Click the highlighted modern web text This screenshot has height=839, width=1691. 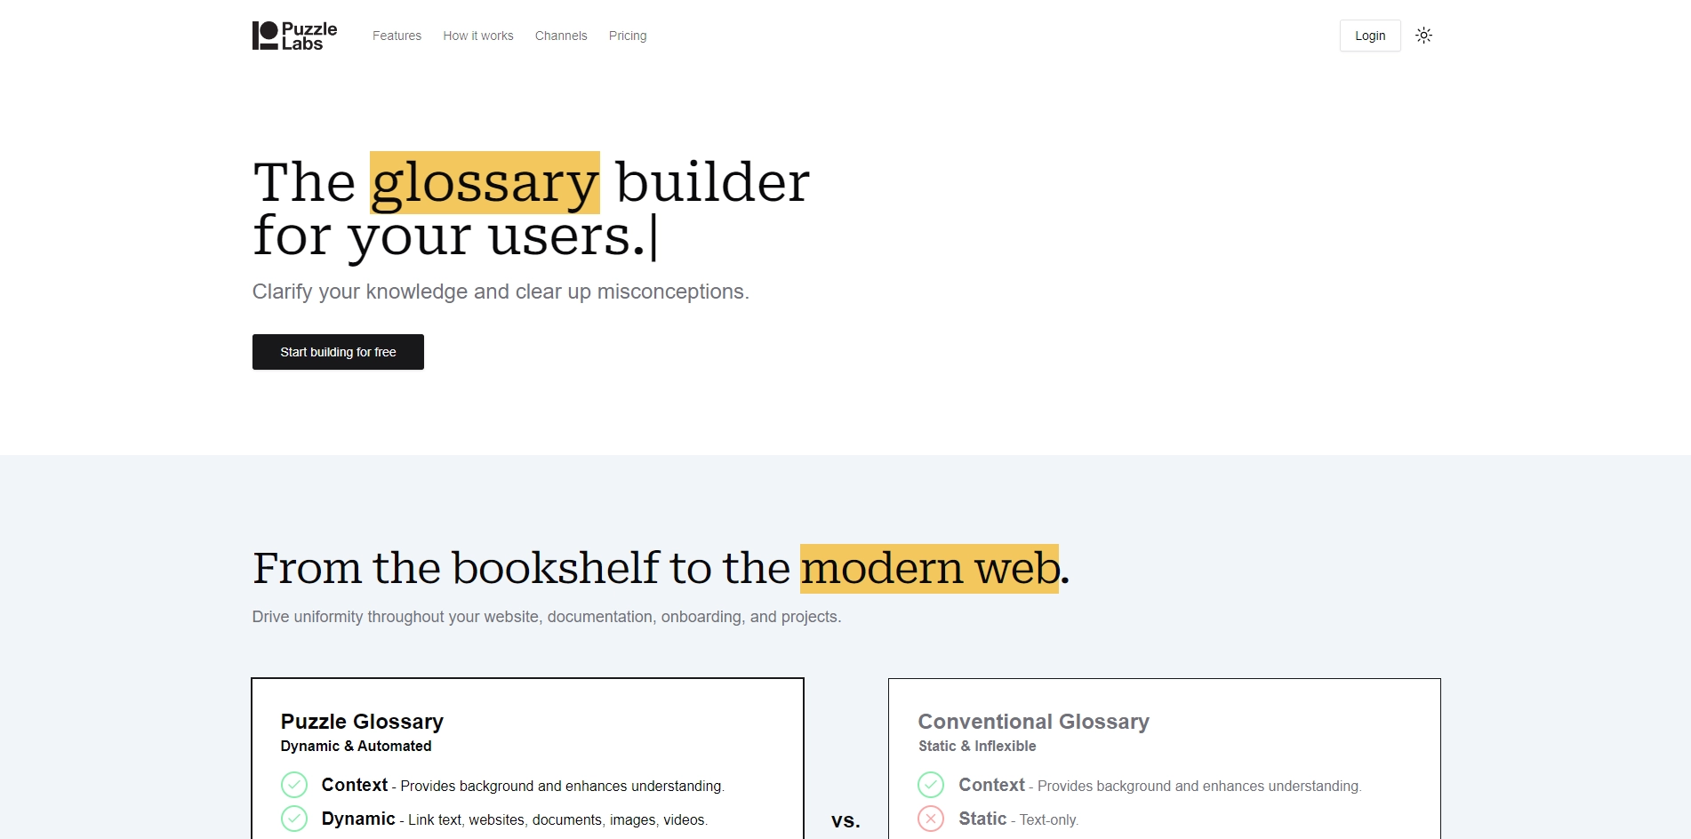tap(929, 569)
